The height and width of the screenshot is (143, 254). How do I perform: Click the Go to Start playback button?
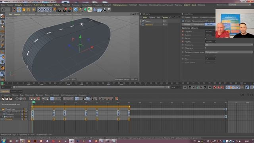click(x=185, y=87)
